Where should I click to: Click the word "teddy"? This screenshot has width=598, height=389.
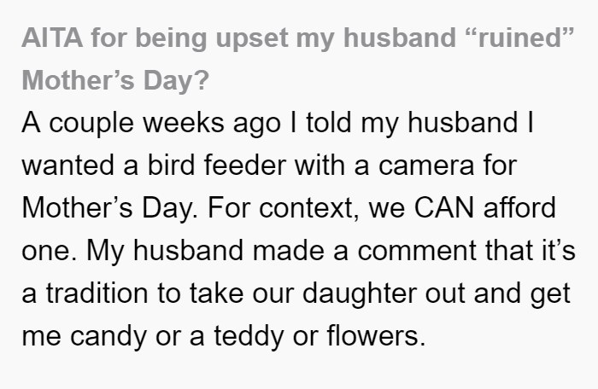(249, 337)
